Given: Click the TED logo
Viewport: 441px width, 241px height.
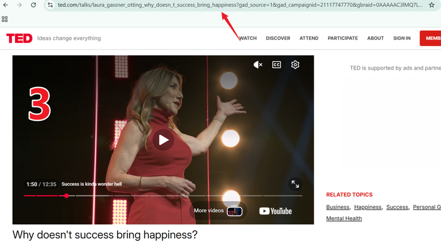Looking at the screenshot, I should tap(19, 38).
